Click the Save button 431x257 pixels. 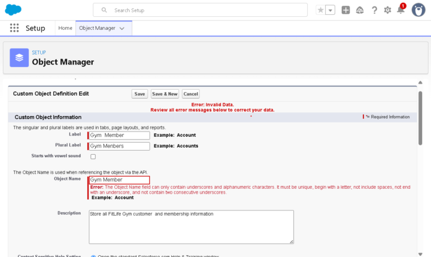[x=139, y=94]
